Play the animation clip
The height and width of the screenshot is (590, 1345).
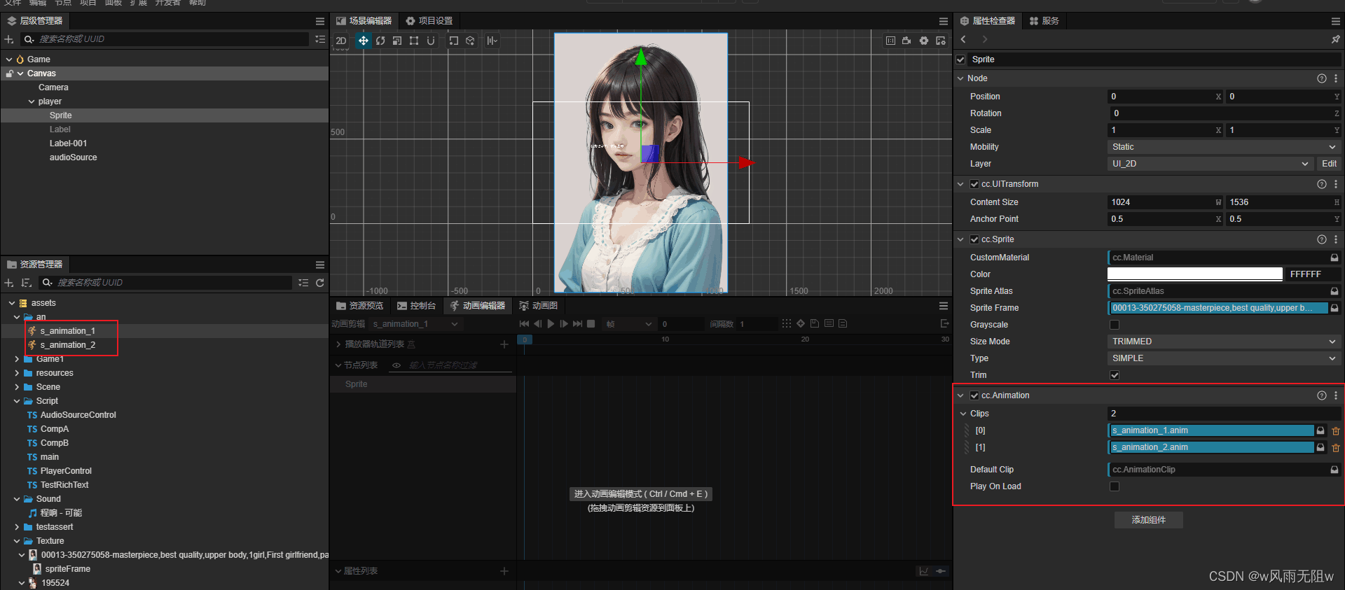(551, 324)
